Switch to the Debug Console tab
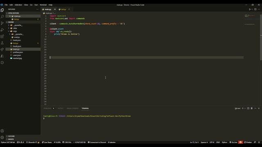Image resolution: width=262 pixels, height=147 pixels. (72, 108)
